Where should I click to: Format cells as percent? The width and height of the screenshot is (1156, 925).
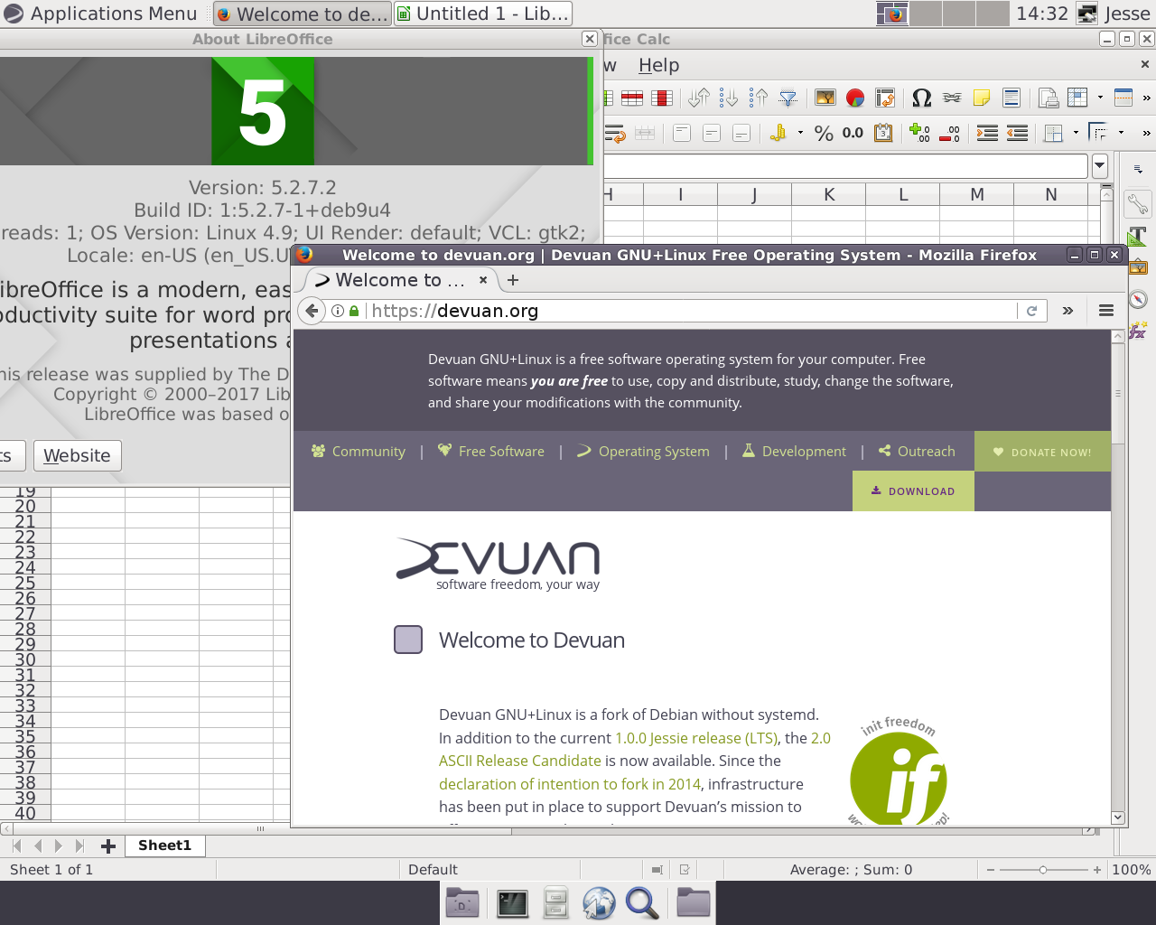pos(824,133)
